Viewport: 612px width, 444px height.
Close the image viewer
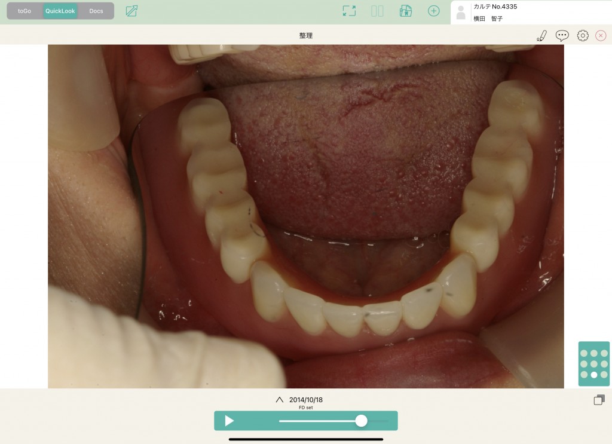pos(601,36)
